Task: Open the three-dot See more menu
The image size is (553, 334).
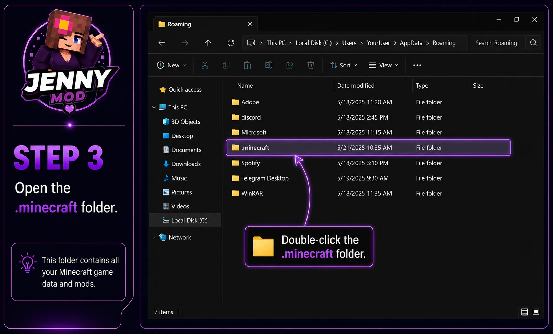Action: (x=417, y=65)
